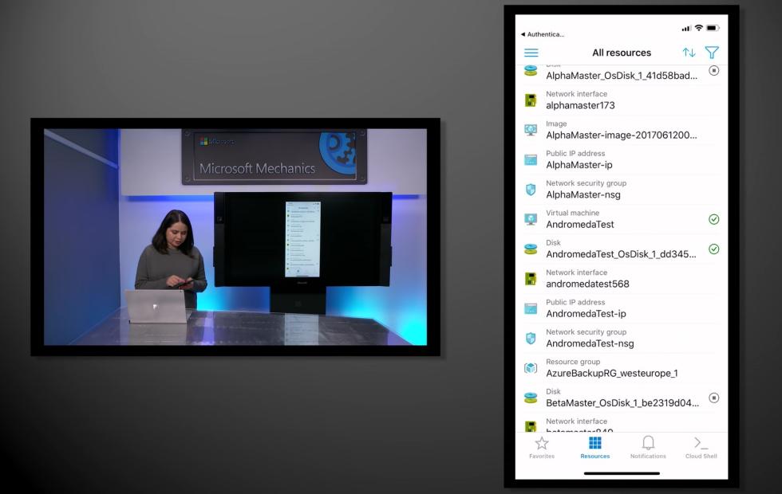Go back to Authenticator app link

point(543,34)
